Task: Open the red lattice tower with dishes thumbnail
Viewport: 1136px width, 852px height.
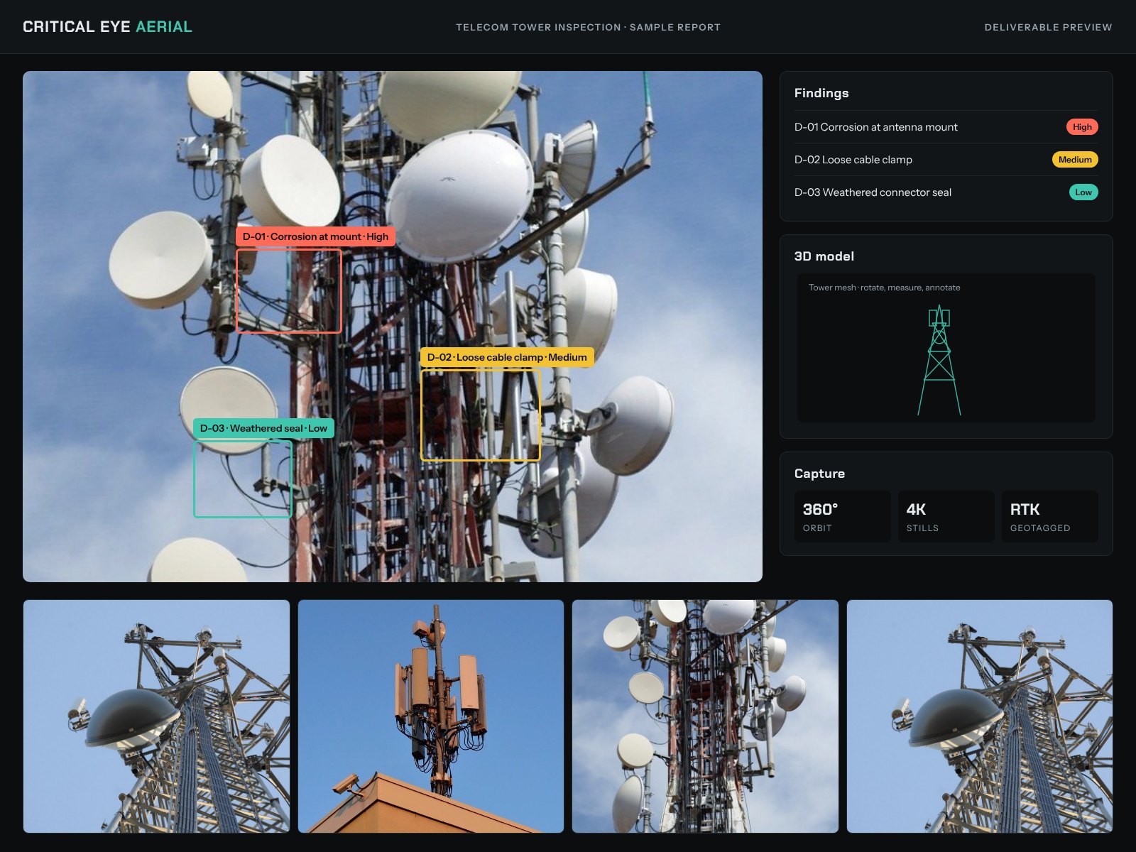Action: pyautogui.click(x=705, y=716)
